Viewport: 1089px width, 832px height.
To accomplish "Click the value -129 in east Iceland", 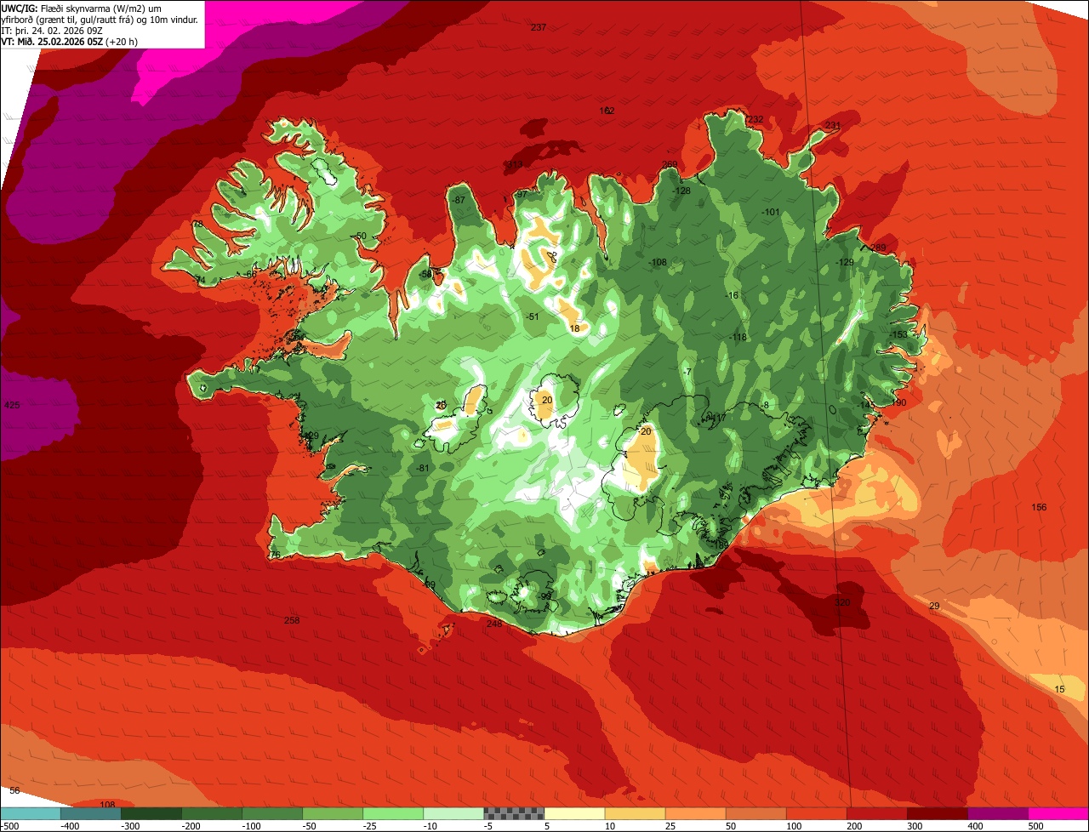I will click(x=845, y=262).
